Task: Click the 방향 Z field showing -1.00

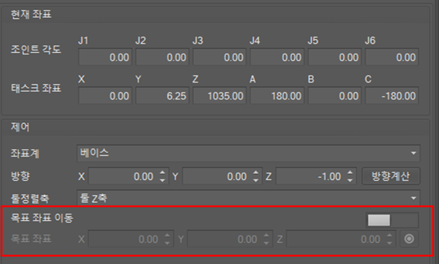Action: tap(310, 176)
